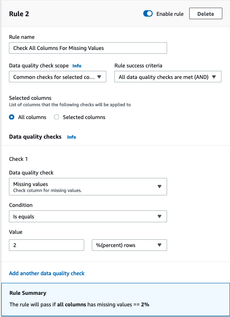The height and width of the screenshot is (317, 230).
Task: Click the Value input field containing 2
Action: click(46, 245)
